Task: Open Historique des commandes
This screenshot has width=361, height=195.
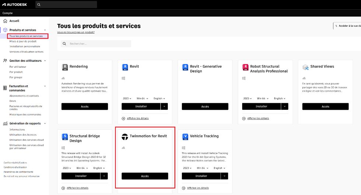Action: [x=25, y=114]
